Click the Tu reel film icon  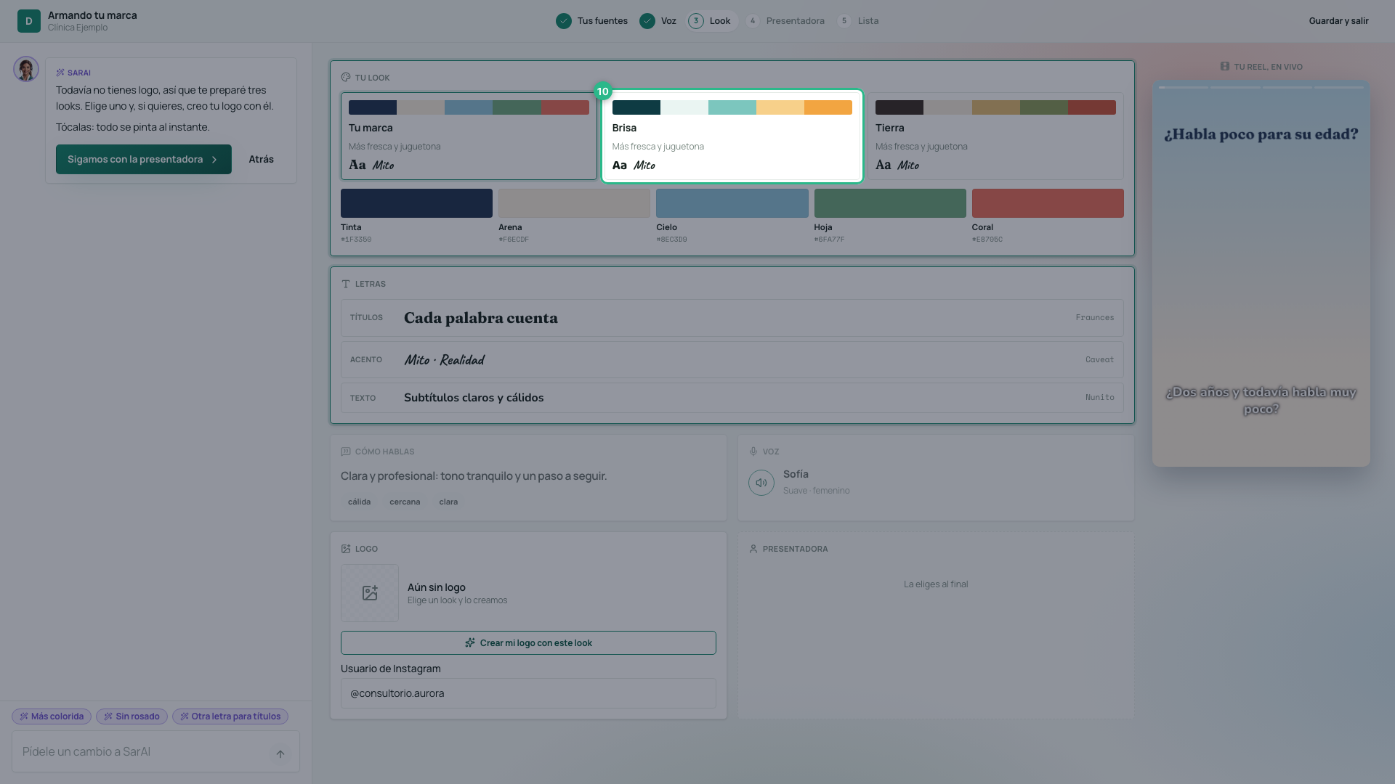click(1225, 66)
